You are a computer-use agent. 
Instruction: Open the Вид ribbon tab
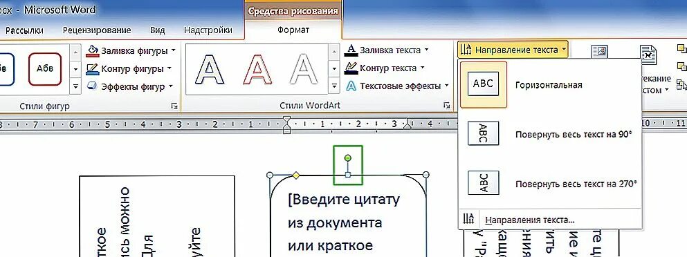point(157,30)
